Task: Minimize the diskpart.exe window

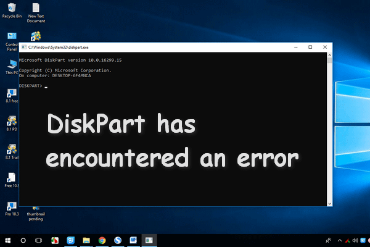Action: 295,48
